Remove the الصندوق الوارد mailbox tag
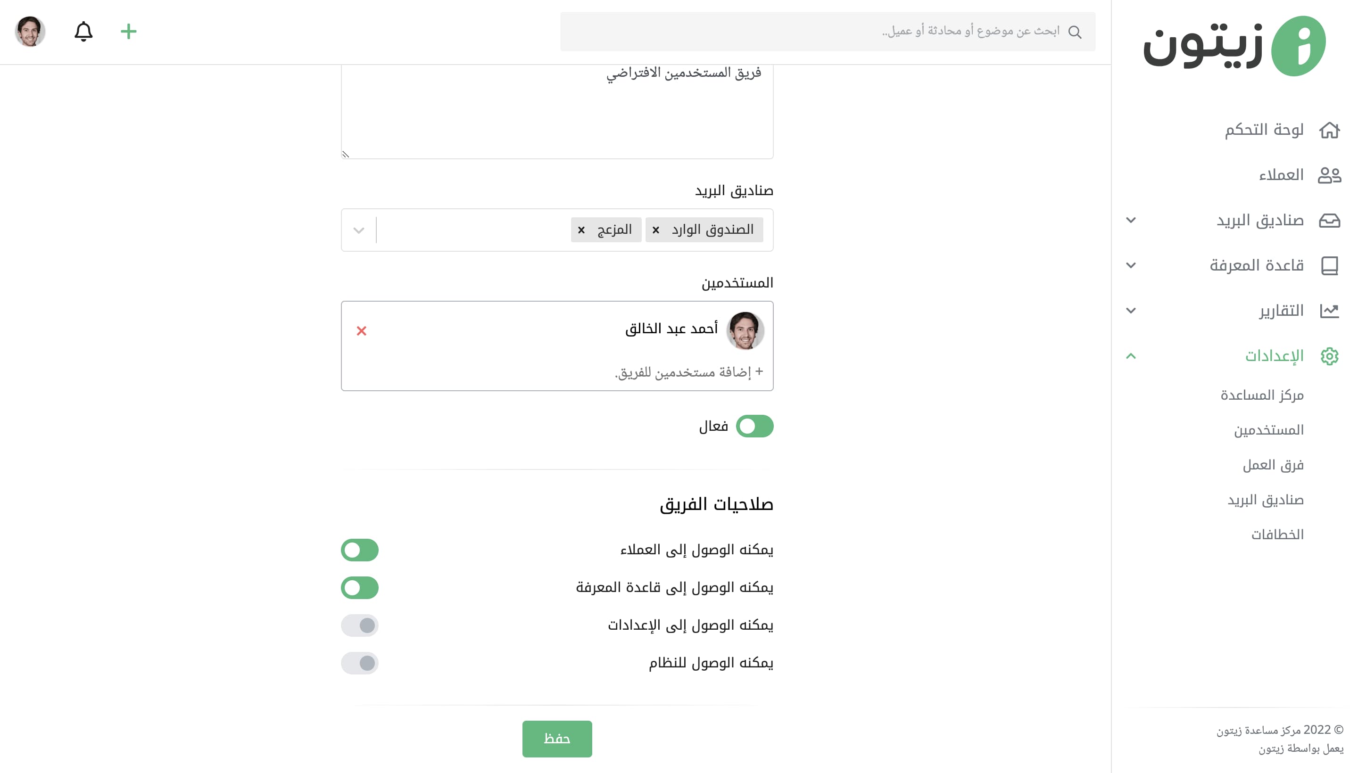The width and height of the screenshot is (1358, 773). [656, 230]
